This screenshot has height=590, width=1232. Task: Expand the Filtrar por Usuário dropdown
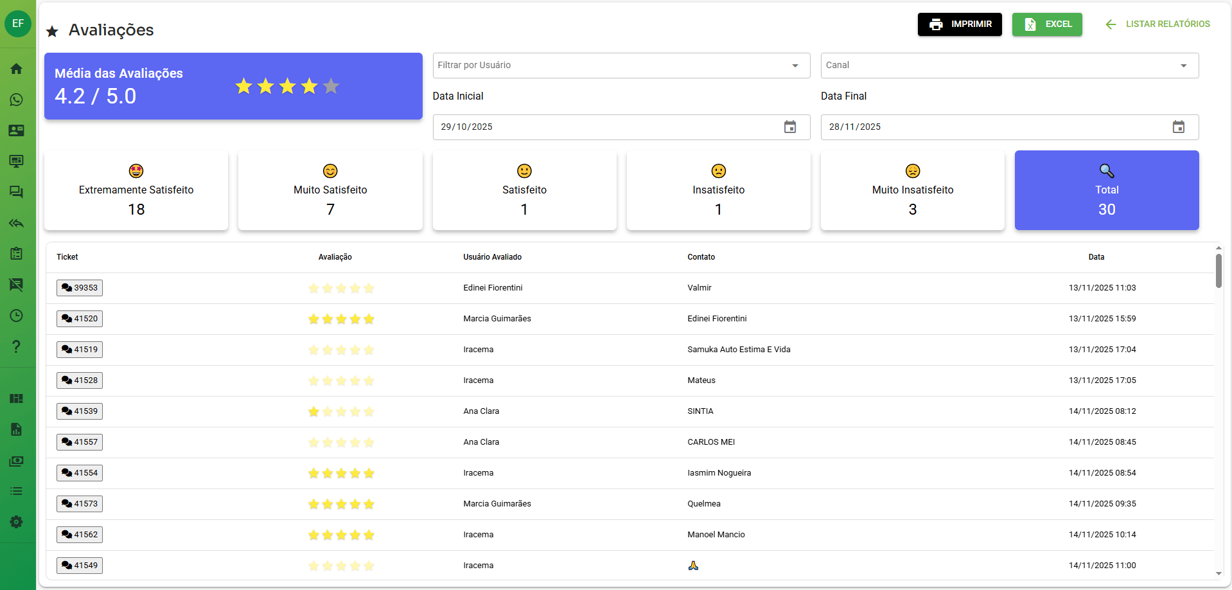click(795, 66)
